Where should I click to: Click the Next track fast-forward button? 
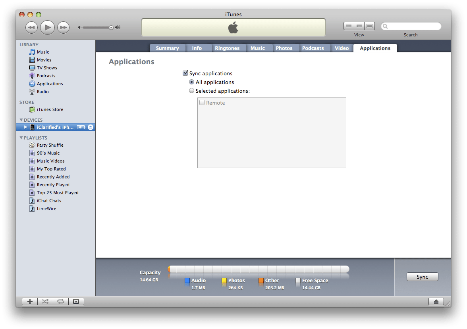[63, 28]
